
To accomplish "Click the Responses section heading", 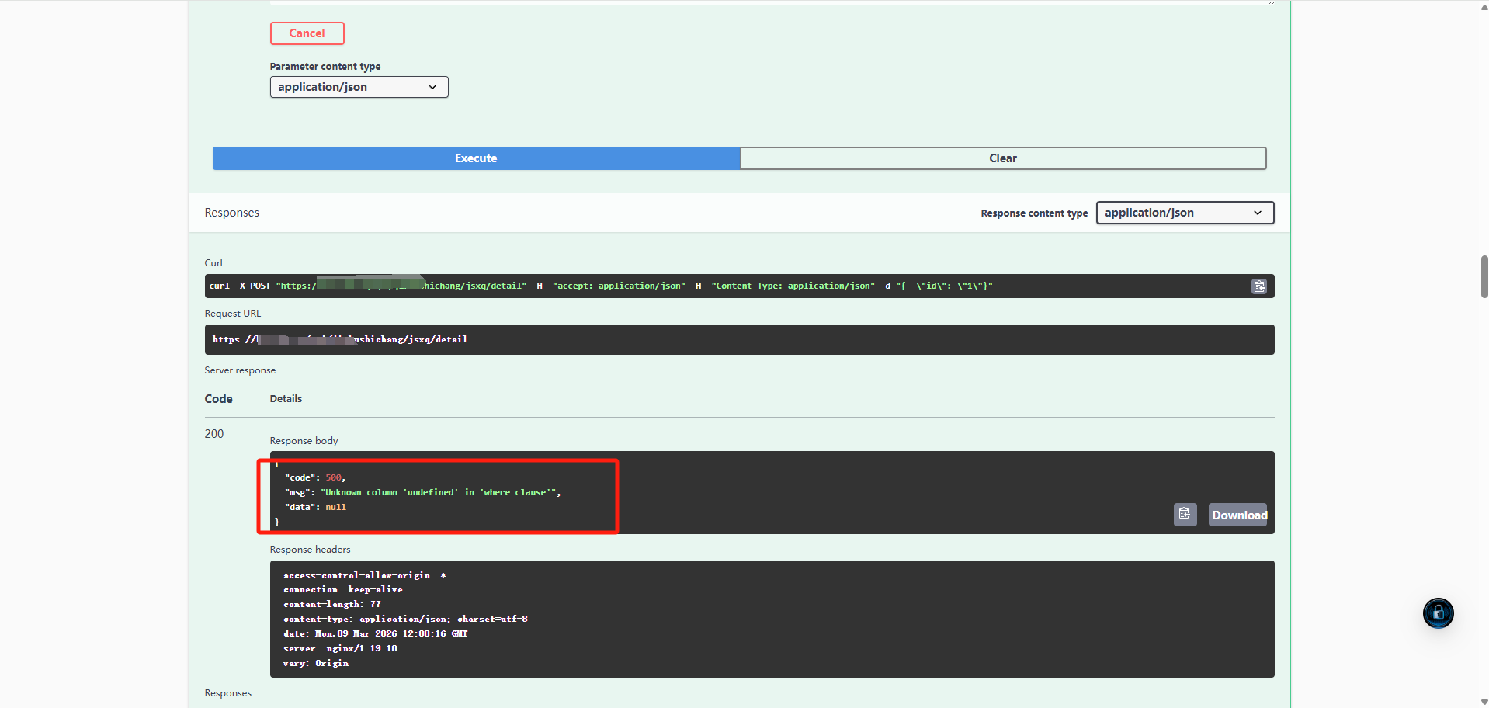I will (x=232, y=213).
